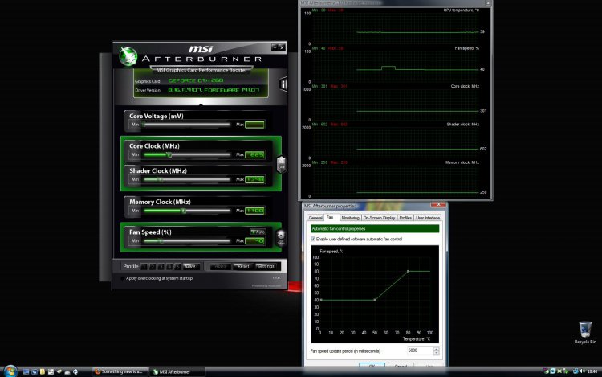Click the Core Voltage value field

coord(255,125)
